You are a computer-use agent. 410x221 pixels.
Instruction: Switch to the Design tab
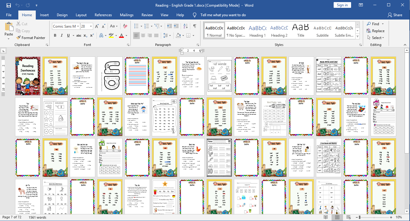click(62, 15)
